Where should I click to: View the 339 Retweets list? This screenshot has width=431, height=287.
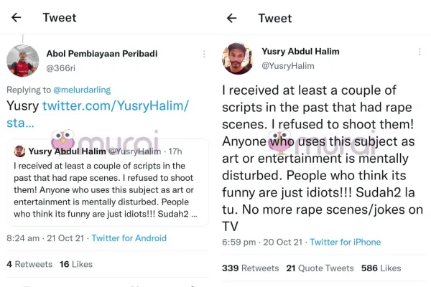click(251, 268)
